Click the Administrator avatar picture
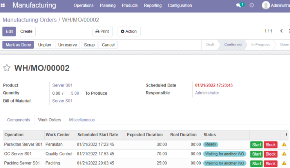 (x=266, y=5)
